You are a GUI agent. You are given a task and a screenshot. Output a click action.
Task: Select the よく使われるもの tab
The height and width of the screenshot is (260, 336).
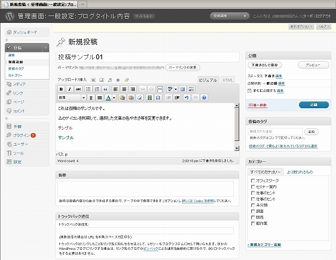[x=300, y=172]
